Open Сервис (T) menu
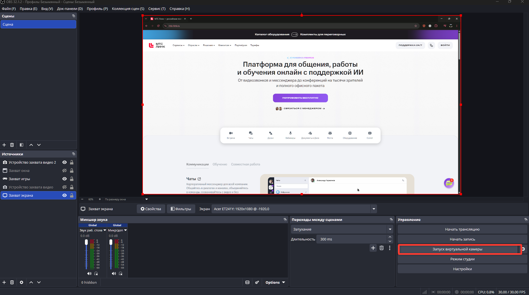 (x=157, y=9)
